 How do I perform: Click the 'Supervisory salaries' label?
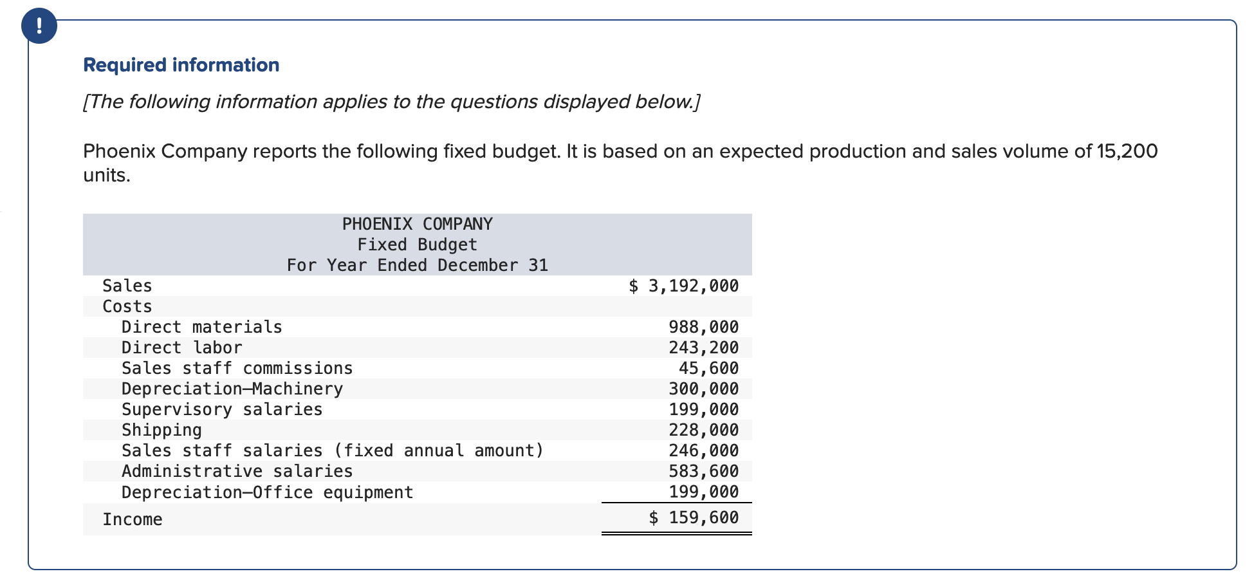(222, 409)
